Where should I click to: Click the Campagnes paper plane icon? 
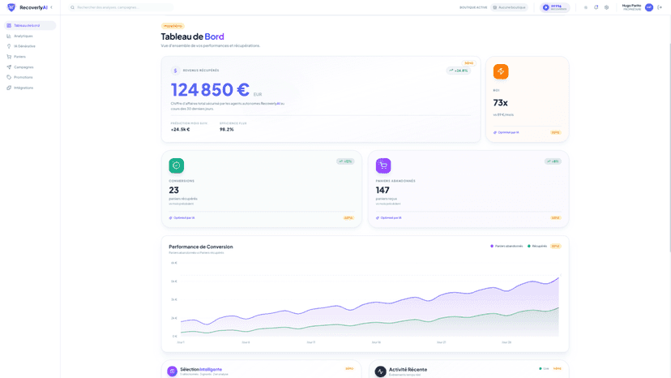tap(9, 67)
